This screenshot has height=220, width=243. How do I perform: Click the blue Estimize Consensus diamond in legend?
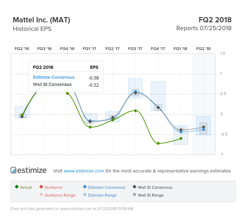point(85,187)
